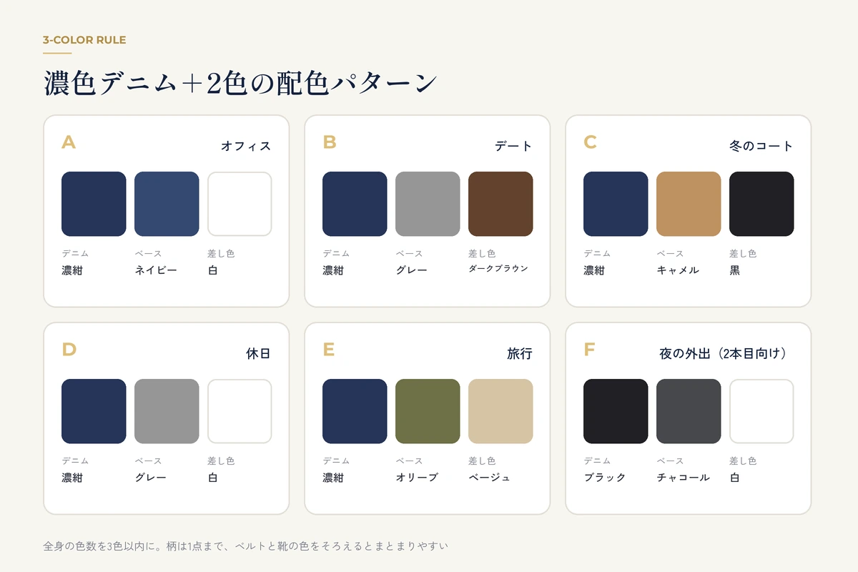Select the black accent swatch in card C
The width and height of the screenshot is (858, 572).
[x=761, y=204]
